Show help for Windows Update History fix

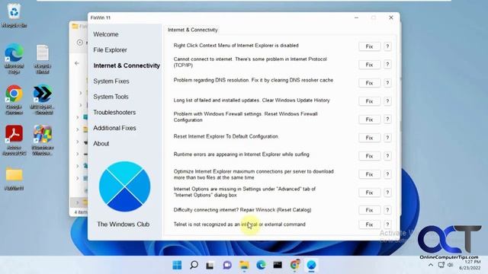click(x=387, y=101)
